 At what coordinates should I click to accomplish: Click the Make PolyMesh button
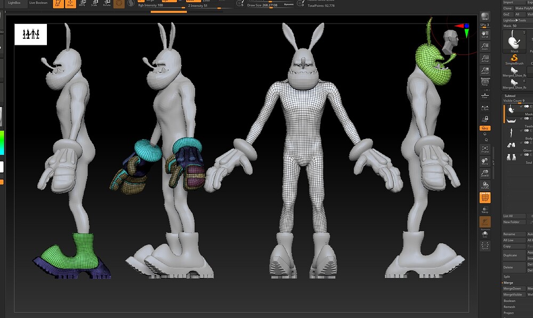523,8
